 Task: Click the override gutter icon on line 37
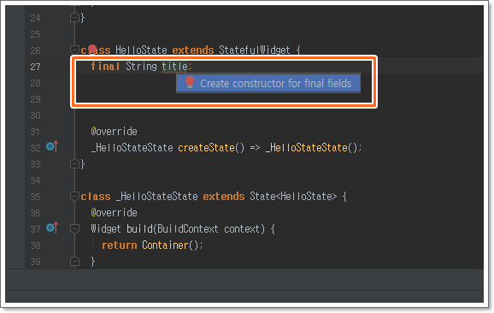52,227
